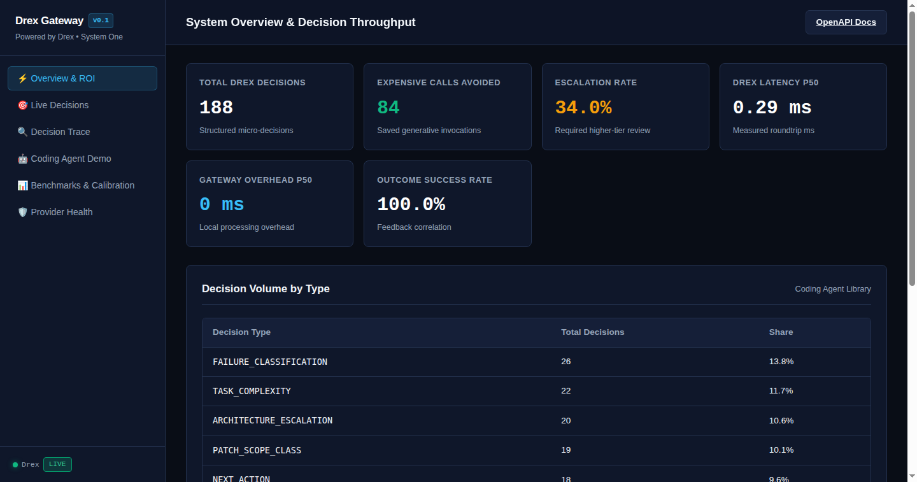917x482 pixels.
Task: Select the TASK_COMPLEXITY row
Action: point(536,391)
